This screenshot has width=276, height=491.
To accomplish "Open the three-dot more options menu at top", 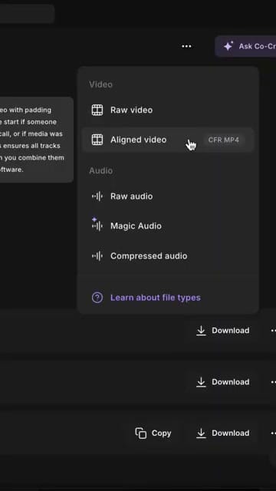I will point(186,46).
